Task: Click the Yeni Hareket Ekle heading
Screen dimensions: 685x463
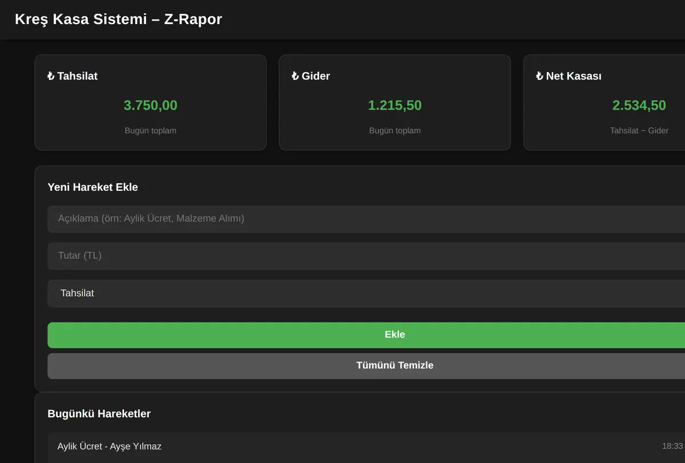Action: [92, 187]
